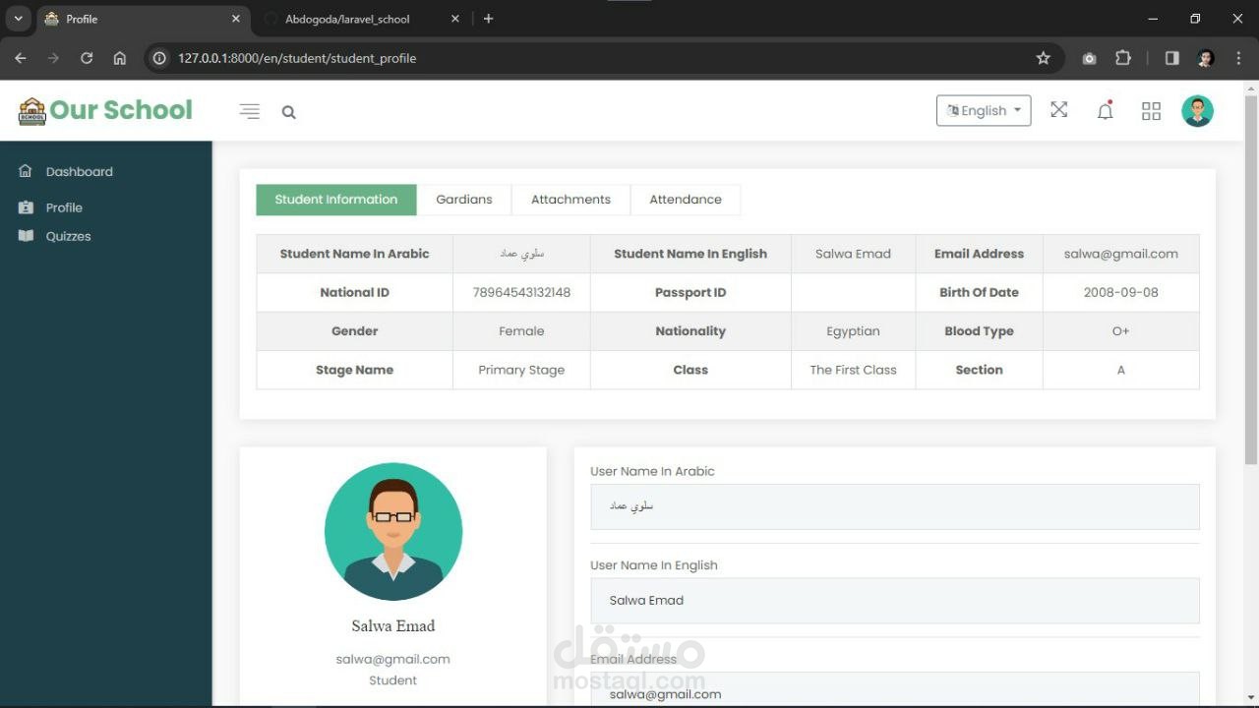Click the Our School logo
This screenshot has height=708, width=1259.
tap(105, 110)
